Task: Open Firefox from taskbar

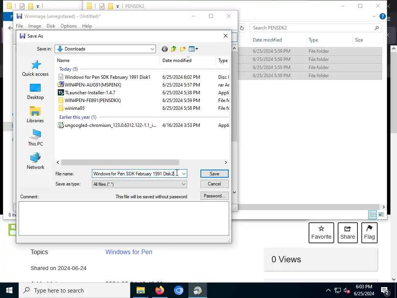Action: tap(159, 290)
